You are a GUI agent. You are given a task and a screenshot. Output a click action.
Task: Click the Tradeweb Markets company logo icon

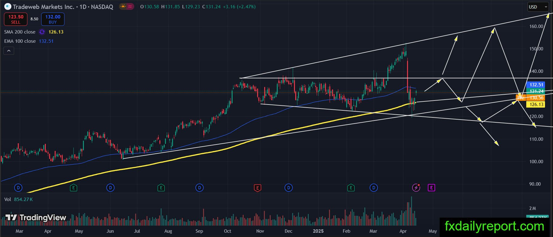coord(8,6)
